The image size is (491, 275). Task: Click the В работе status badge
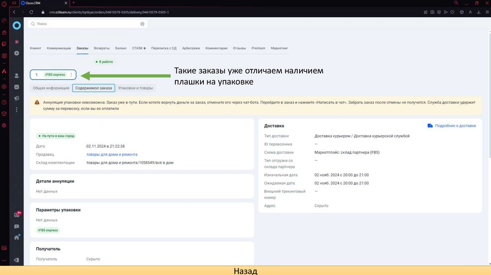104,62
